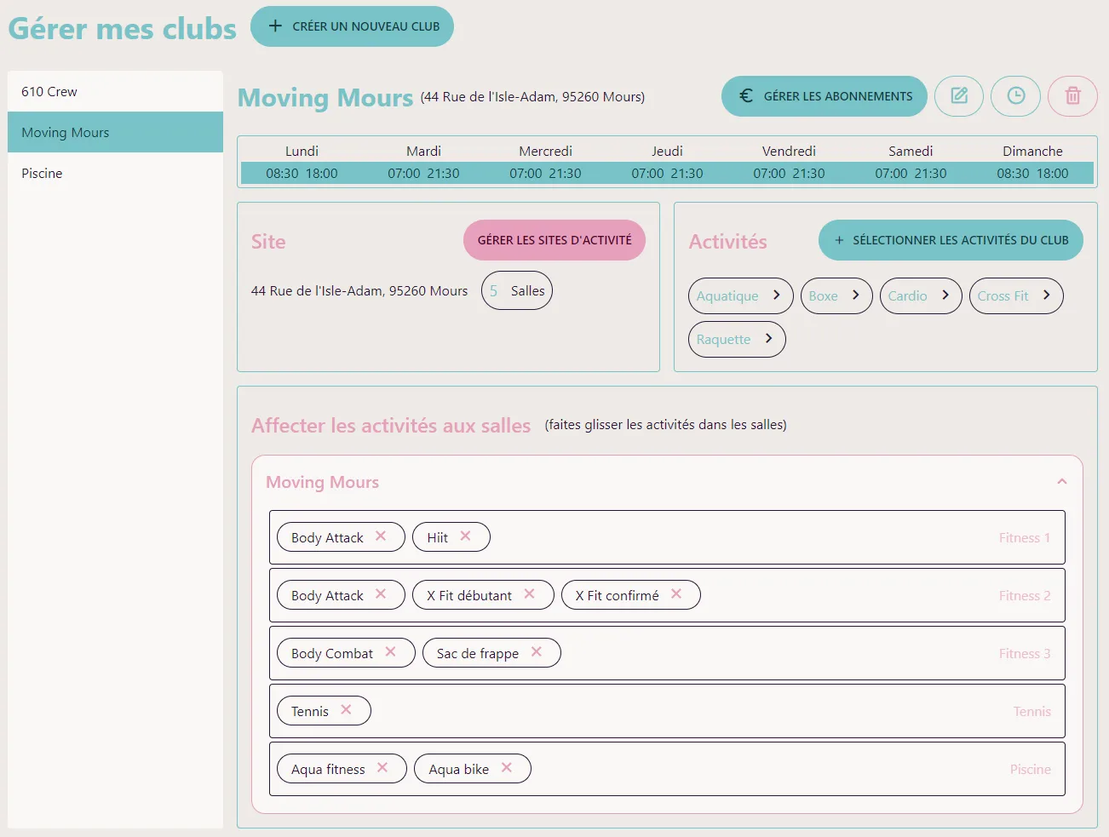This screenshot has width=1109, height=837.
Task: Click Sélectionner les activités du club
Action: (951, 240)
